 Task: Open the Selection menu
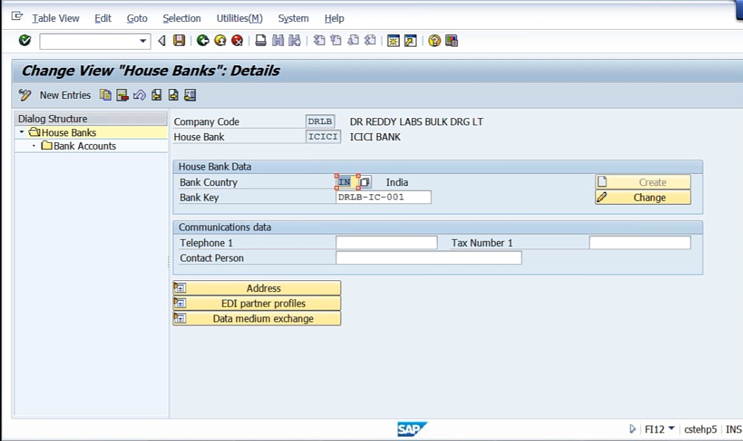pyautogui.click(x=182, y=19)
